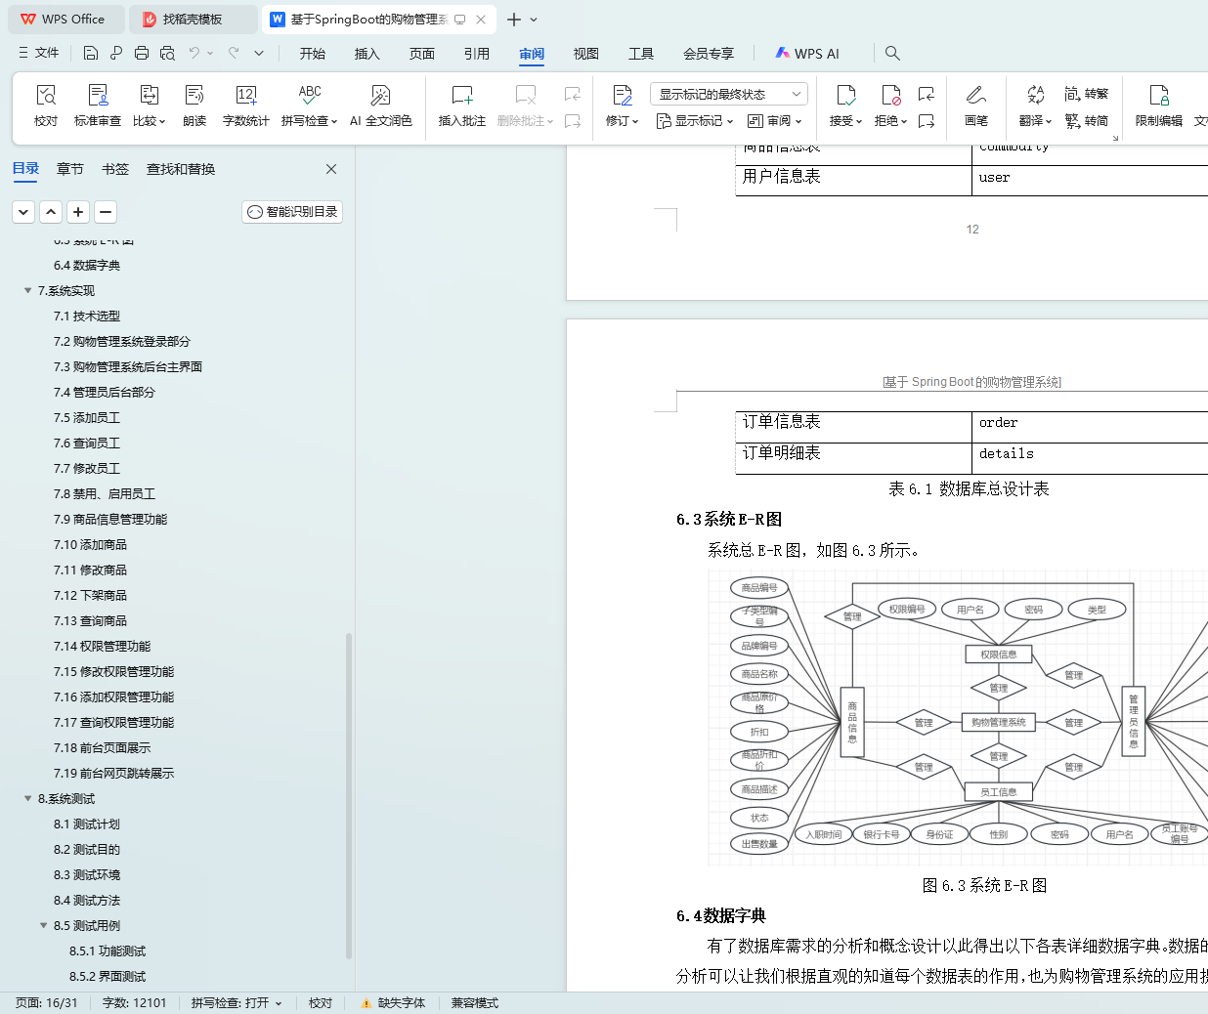Open the WPS AI tab
This screenshot has height=1014, width=1208.
coord(807,54)
